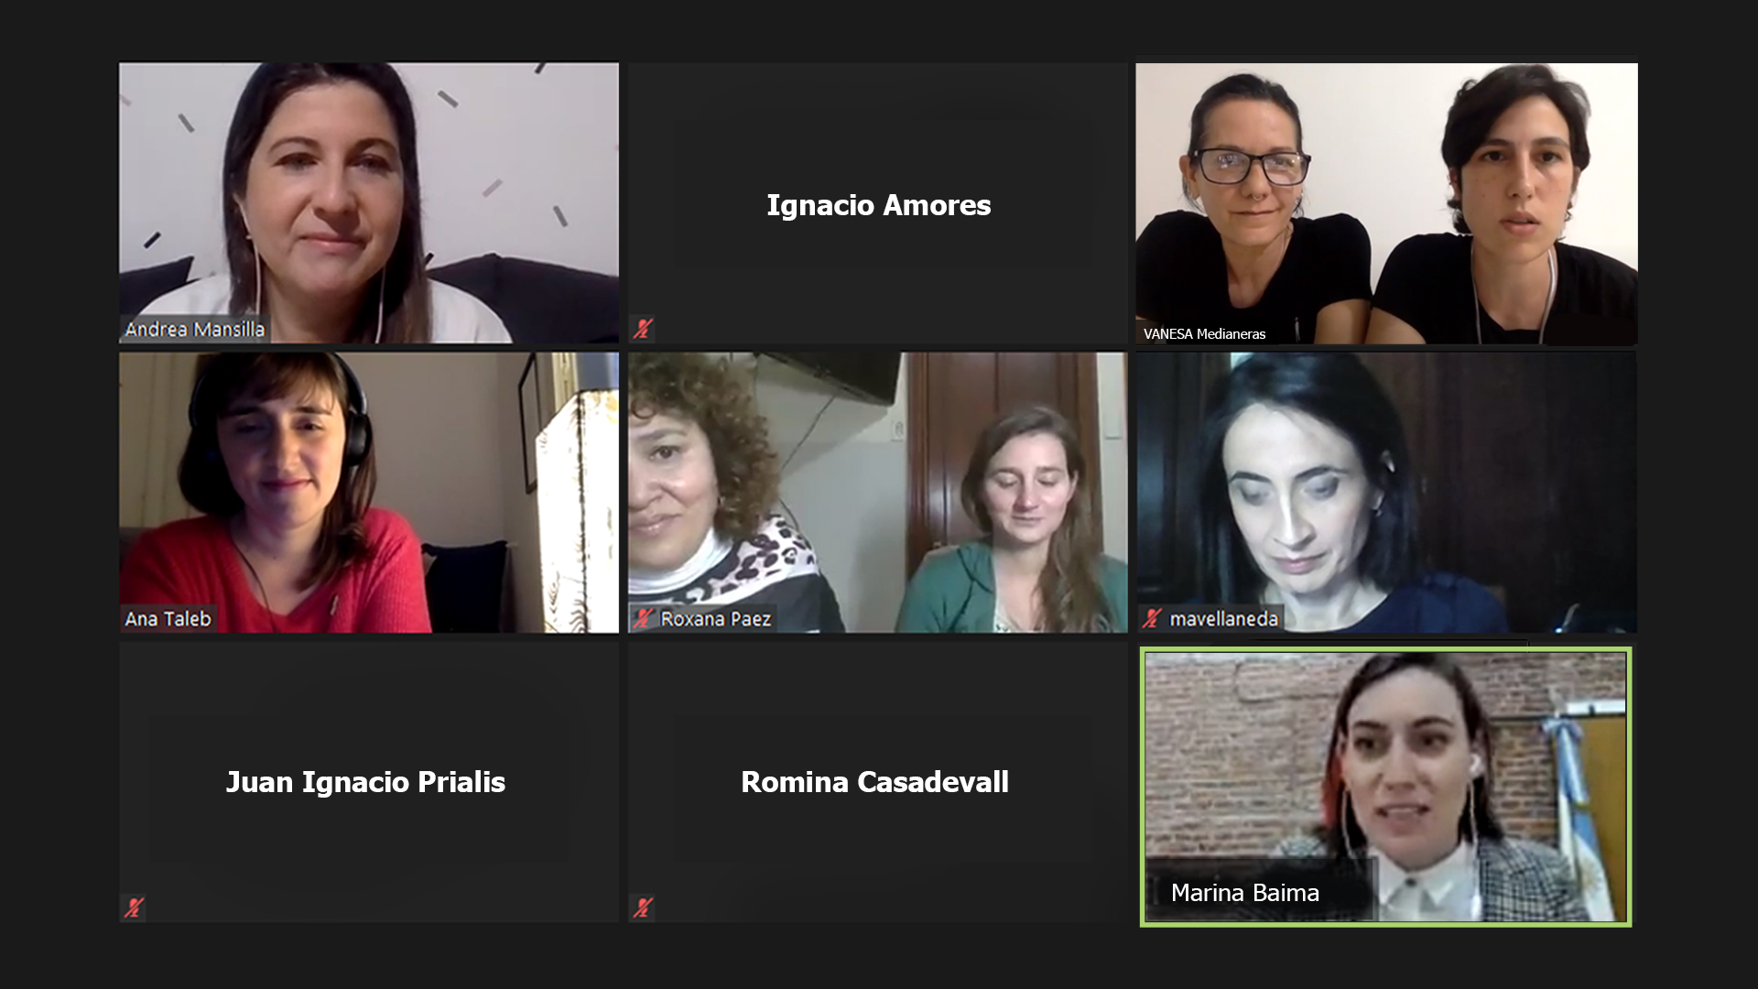Select the VANESA Medianeras video tile
The width and height of the screenshot is (1758, 989).
[x=1386, y=203]
